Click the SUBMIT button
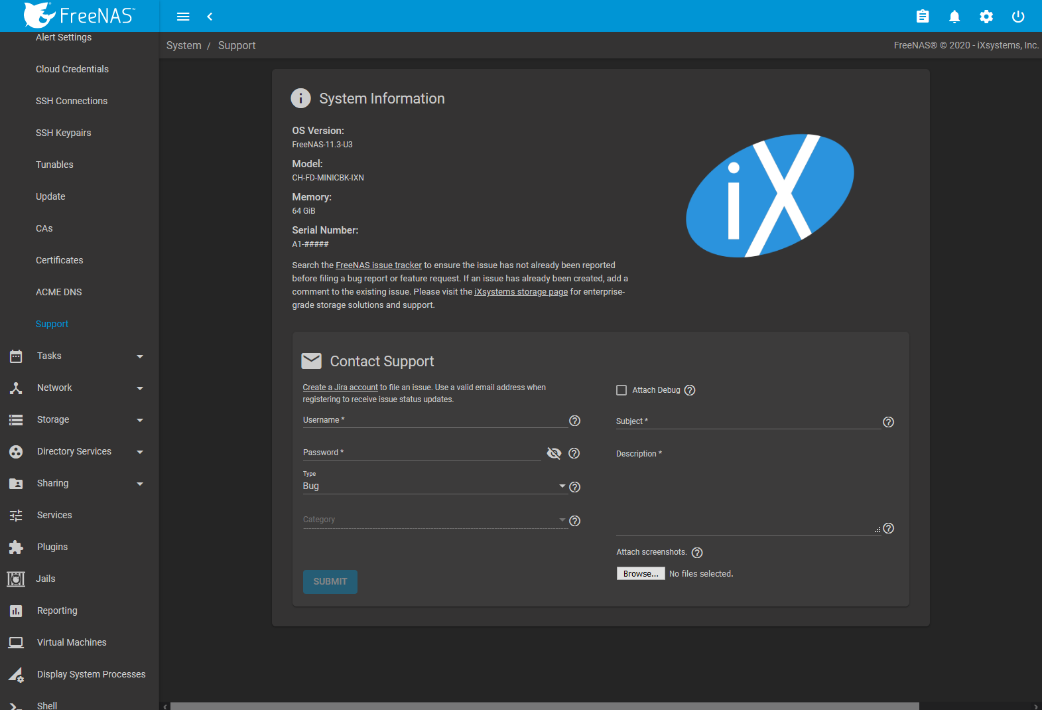This screenshot has width=1042, height=710. coord(330,582)
